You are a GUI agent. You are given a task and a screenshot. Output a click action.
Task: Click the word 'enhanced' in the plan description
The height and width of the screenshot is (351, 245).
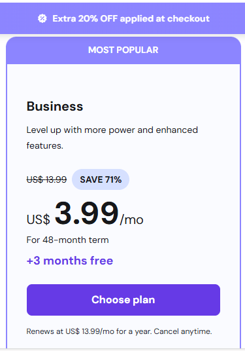(176, 130)
